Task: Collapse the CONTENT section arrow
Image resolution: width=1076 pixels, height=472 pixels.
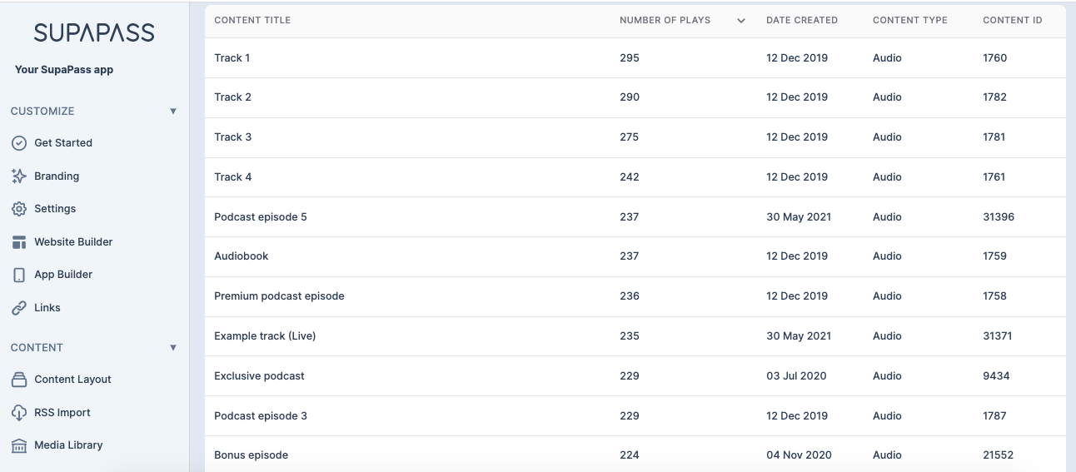Action: [173, 347]
